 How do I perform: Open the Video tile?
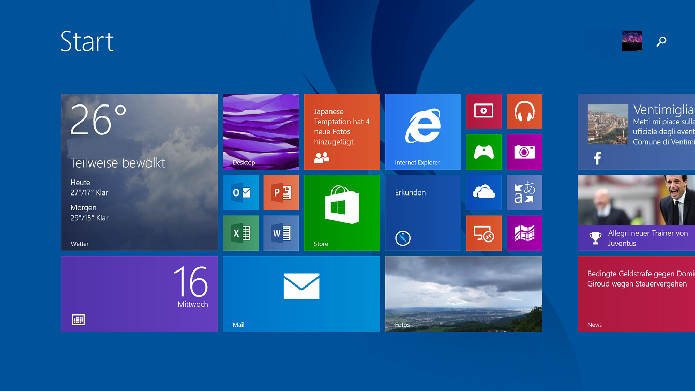coord(484,111)
